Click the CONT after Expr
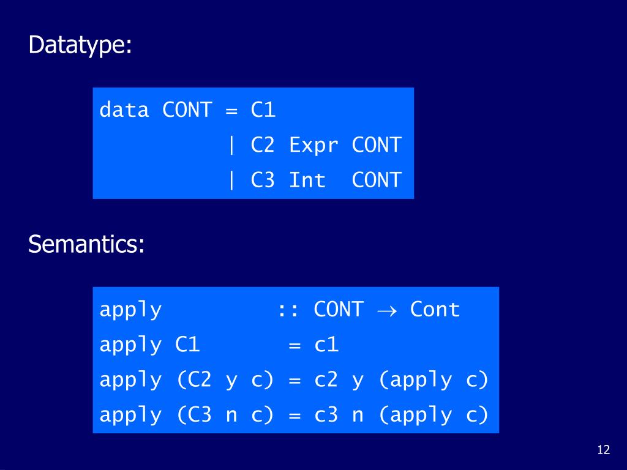This screenshot has height=470, width=627. coord(377,144)
